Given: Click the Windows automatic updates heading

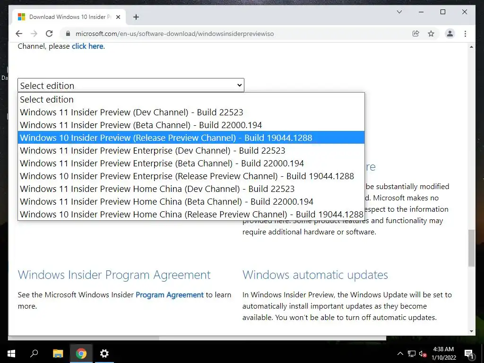Looking at the screenshot, I should (315, 275).
